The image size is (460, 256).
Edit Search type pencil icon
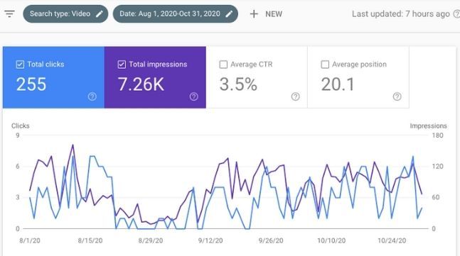(x=100, y=13)
